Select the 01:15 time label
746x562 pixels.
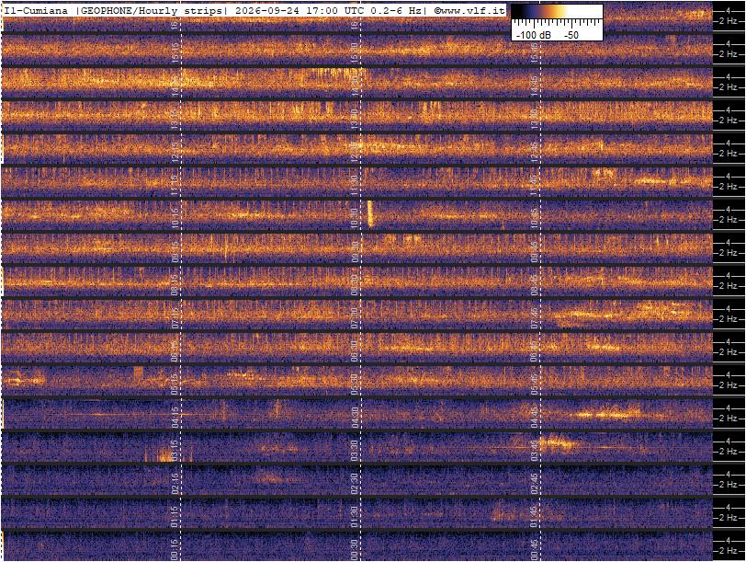click(175, 517)
